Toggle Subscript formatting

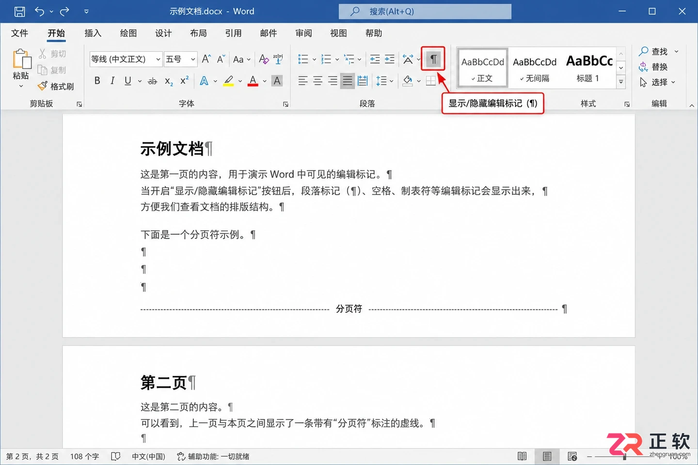[x=168, y=81]
